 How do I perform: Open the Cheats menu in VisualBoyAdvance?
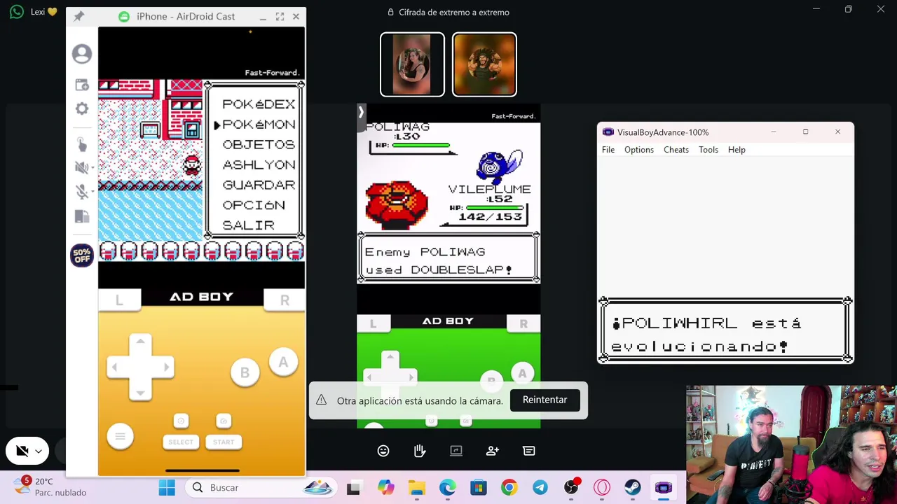pyautogui.click(x=676, y=150)
